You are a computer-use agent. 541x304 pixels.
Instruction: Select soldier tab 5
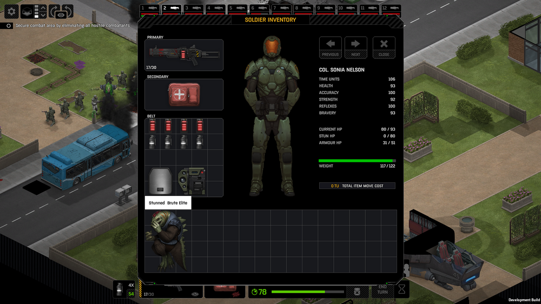point(237,9)
